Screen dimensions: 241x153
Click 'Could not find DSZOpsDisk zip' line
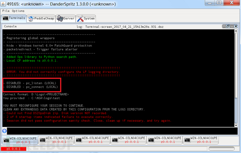(x=55, y=113)
